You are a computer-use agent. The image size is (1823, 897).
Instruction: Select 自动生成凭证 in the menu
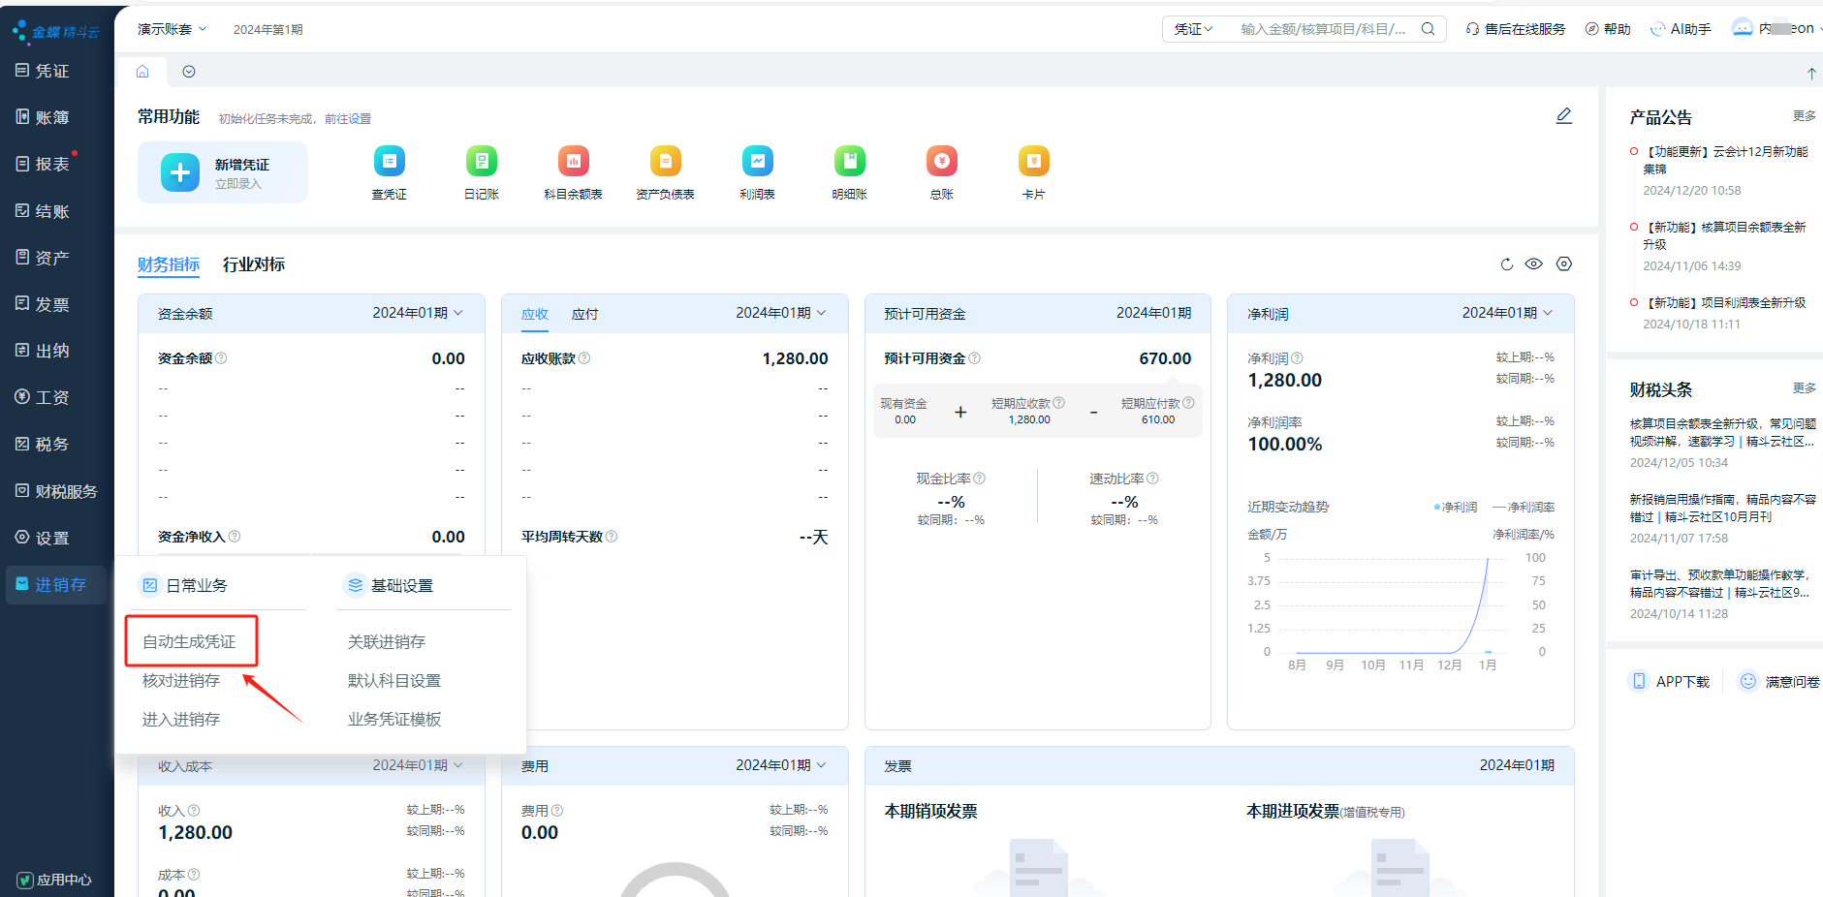coord(189,641)
